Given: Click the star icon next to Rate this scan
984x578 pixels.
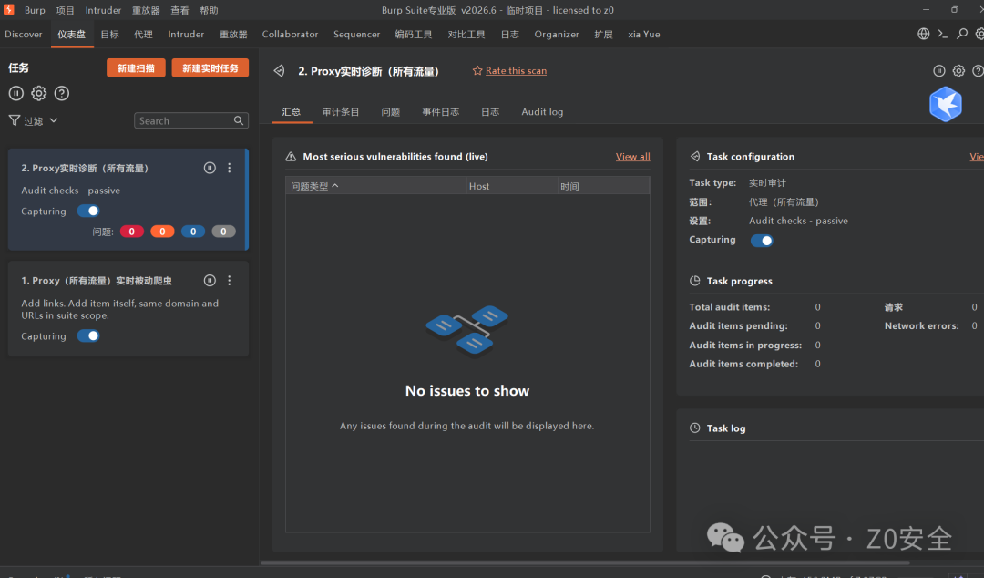Looking at the screenshot, I should (x=477, y=70).
